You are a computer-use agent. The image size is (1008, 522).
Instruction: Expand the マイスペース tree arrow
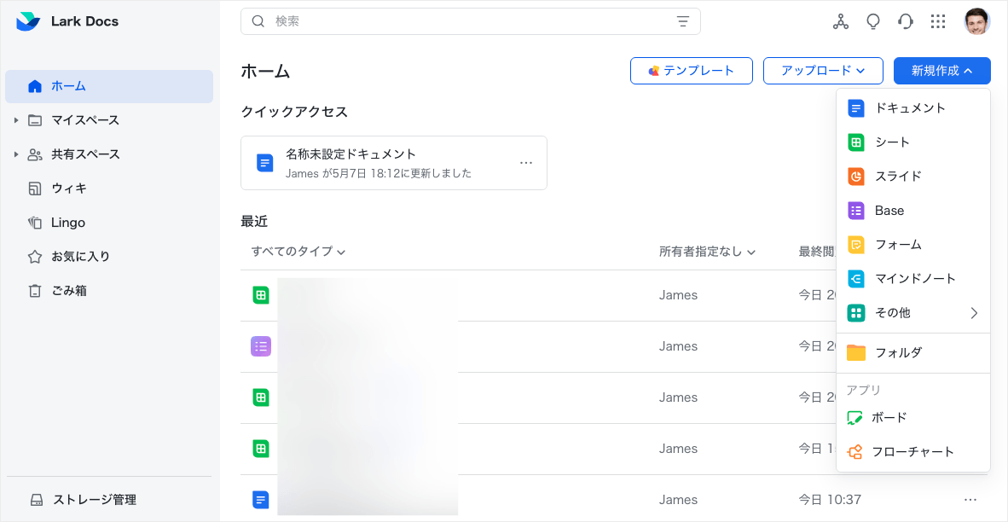(x=17, y=120)
